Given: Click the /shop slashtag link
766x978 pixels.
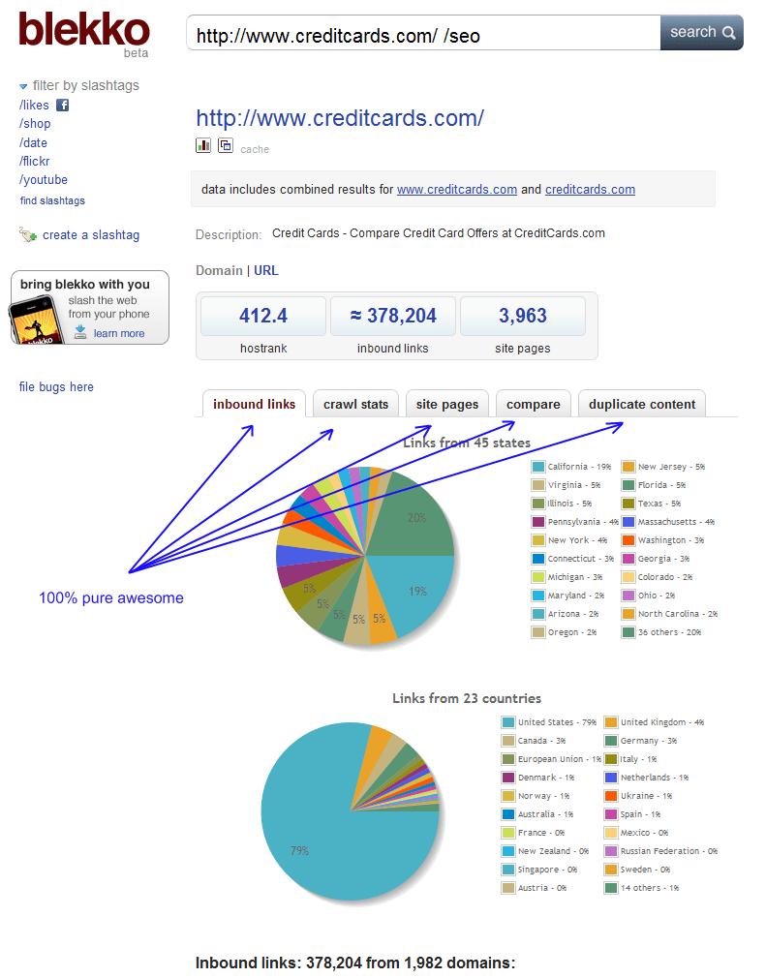Looking at the screenshot, I should coord(35,124).
